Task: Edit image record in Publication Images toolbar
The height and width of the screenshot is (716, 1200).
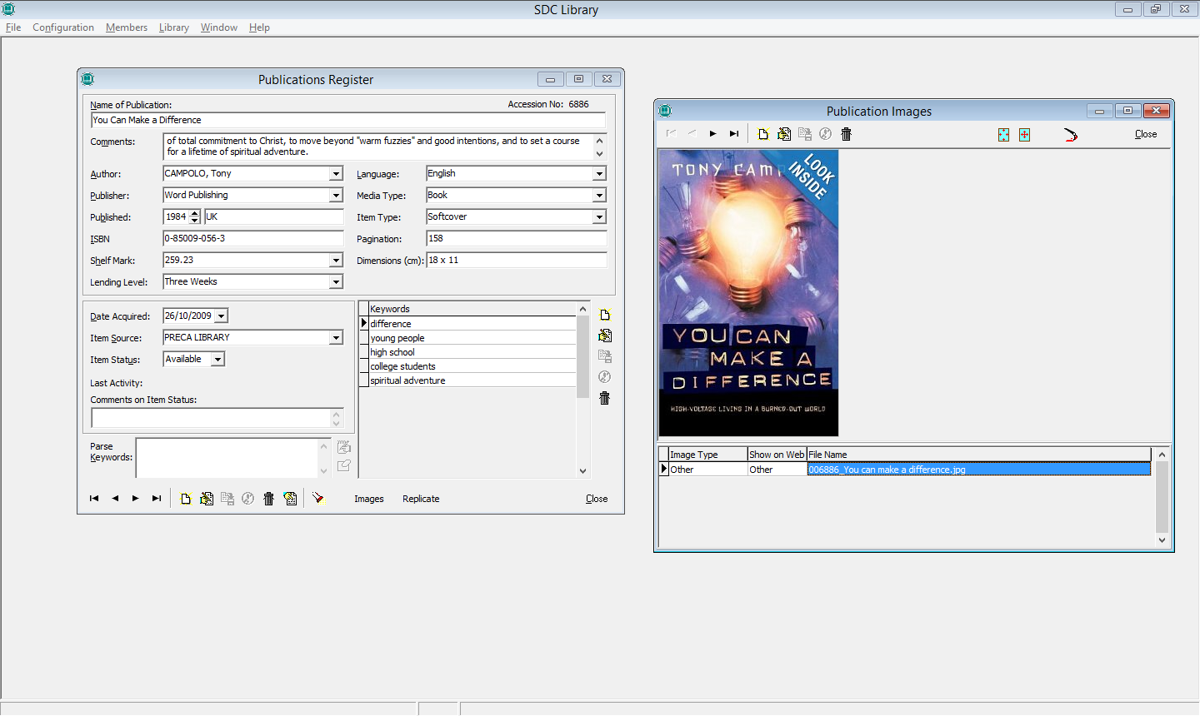Action: [784, 134]
